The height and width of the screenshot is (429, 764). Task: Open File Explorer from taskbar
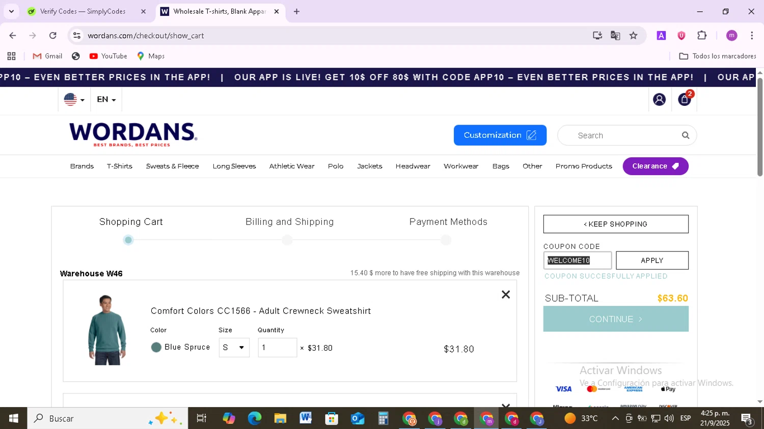(x=280, y=418)
